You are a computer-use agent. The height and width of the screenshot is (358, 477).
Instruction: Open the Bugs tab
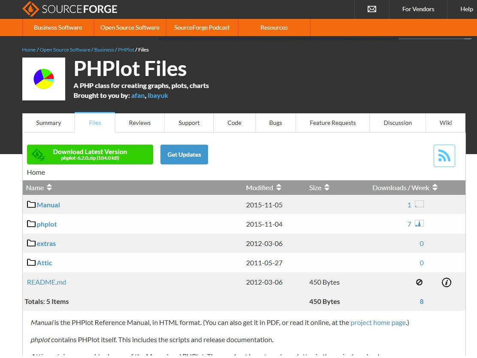(x=275, y=123)
